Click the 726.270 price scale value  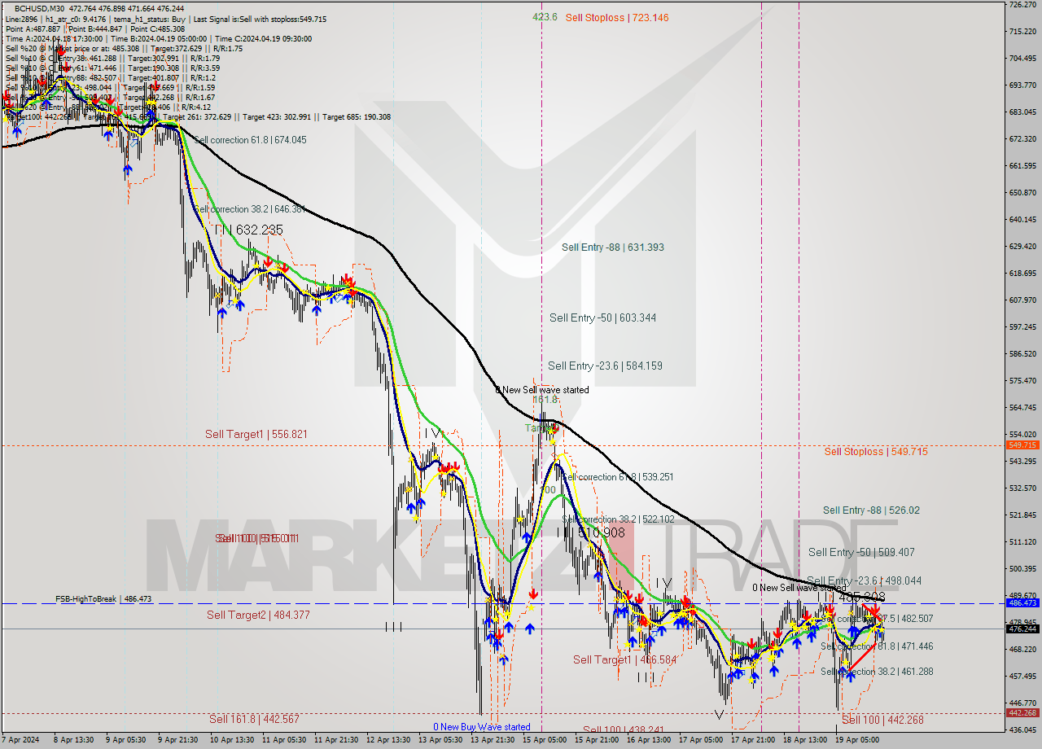[1022, 5]
